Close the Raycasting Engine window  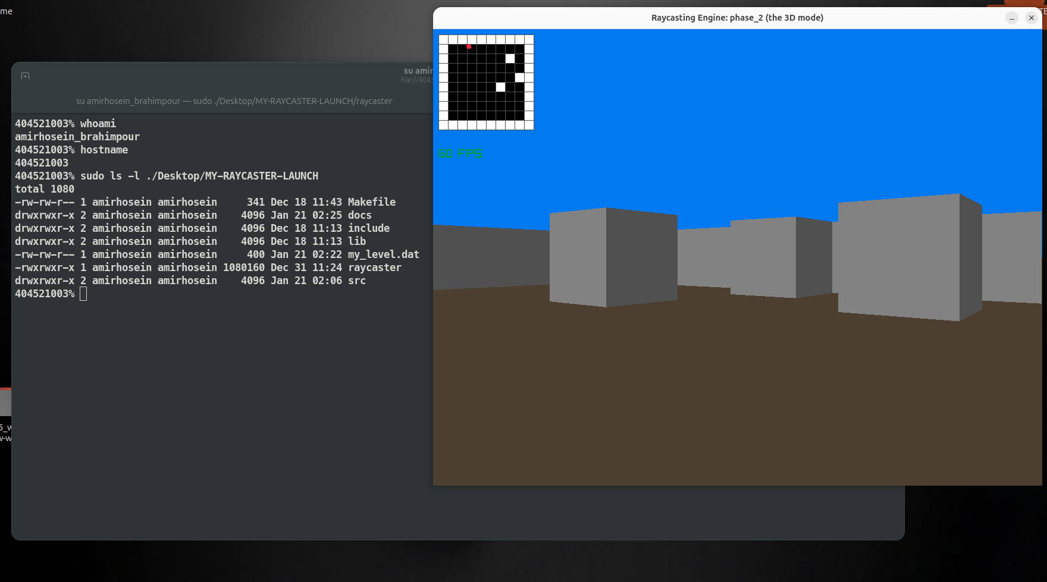[x=1032, y=18]
